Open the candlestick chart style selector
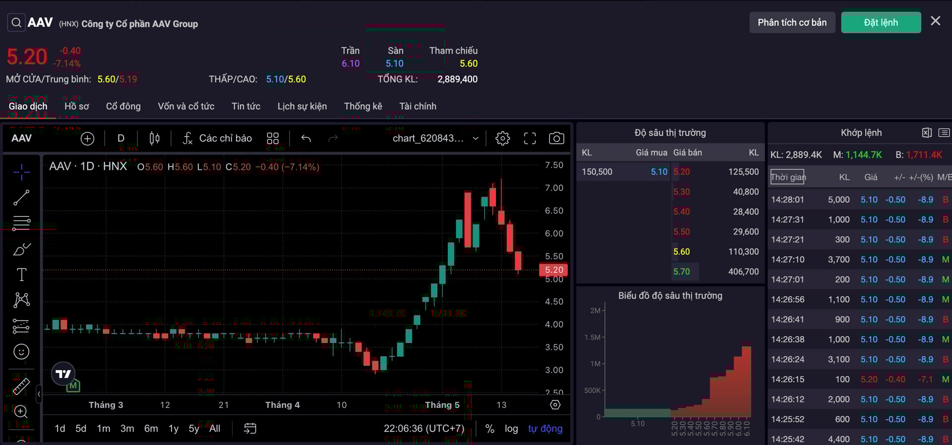952x445 pixels. pos(155,139)
